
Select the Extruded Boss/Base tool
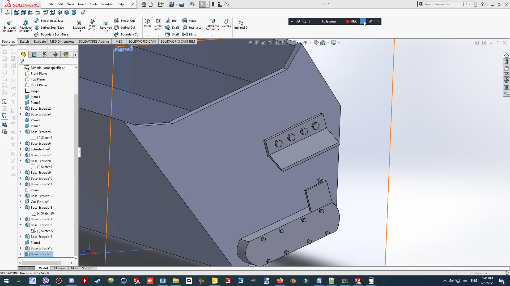(x=10, y=26)
